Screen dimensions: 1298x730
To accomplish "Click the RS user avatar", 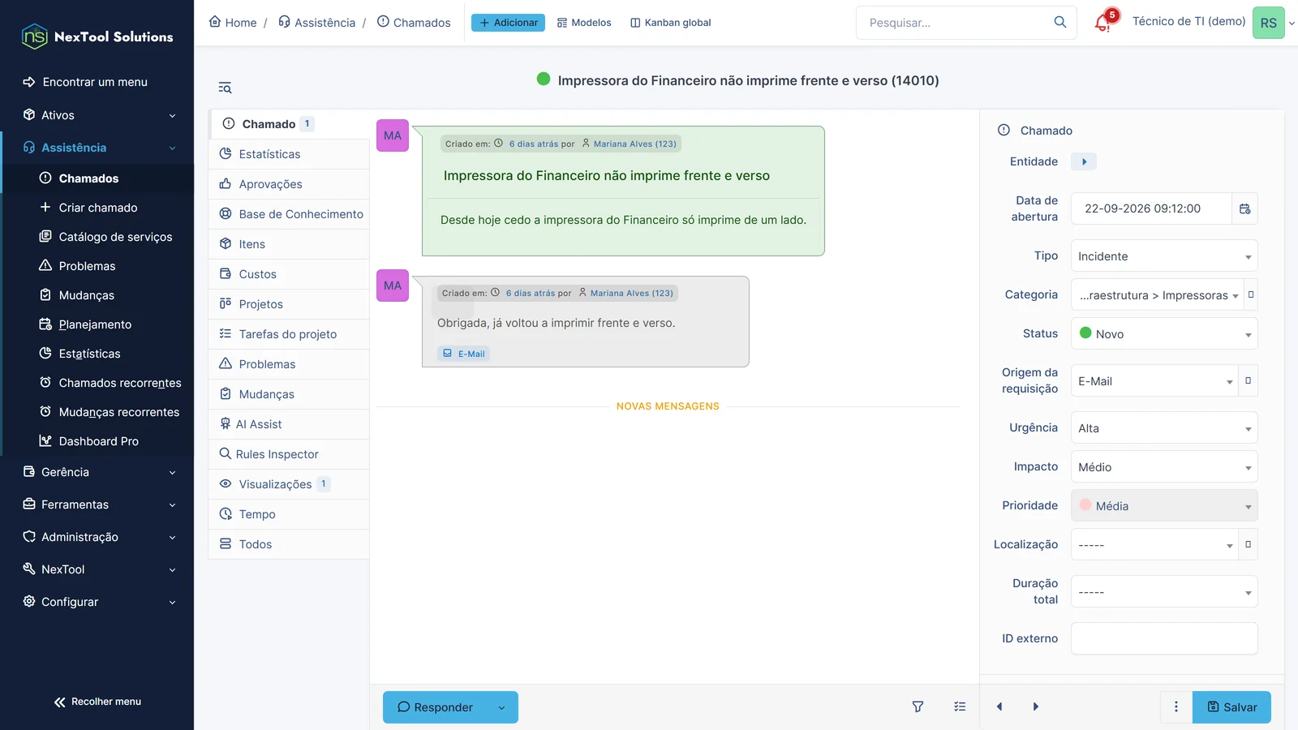I will point(1268,23).
